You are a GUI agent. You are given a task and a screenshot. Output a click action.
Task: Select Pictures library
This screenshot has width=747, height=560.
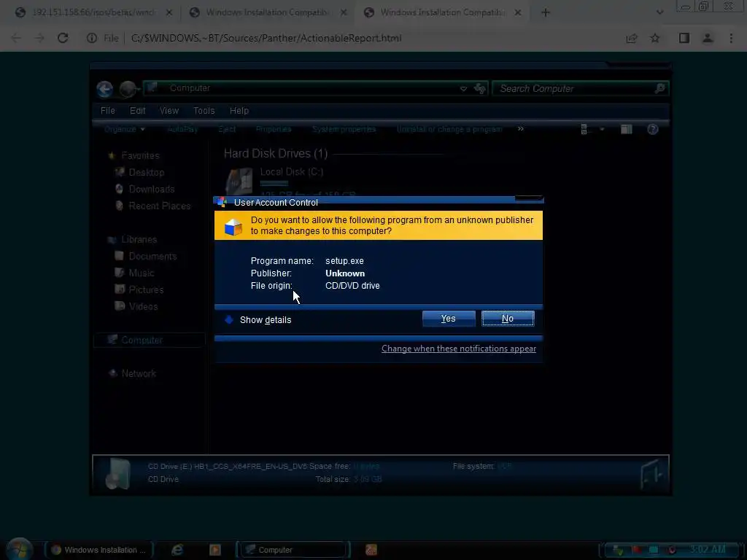[139, 289]
